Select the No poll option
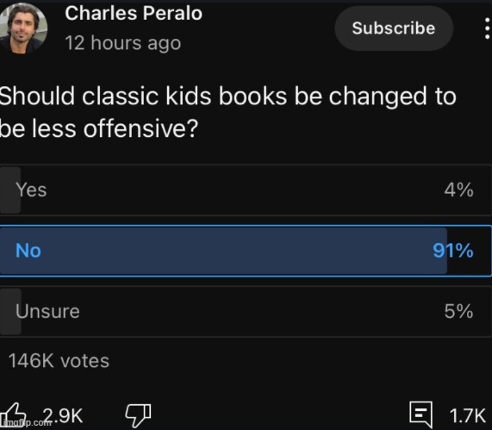Viewport: 492px width, 430px height. (246, 251)
